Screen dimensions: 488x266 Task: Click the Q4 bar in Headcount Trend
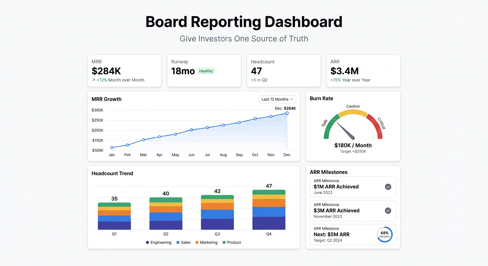[269, 210]
